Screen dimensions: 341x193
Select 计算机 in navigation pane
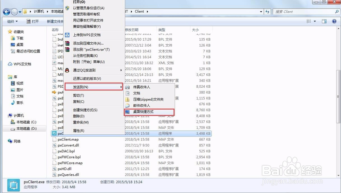pyautogui.click(x=16, y=116)
